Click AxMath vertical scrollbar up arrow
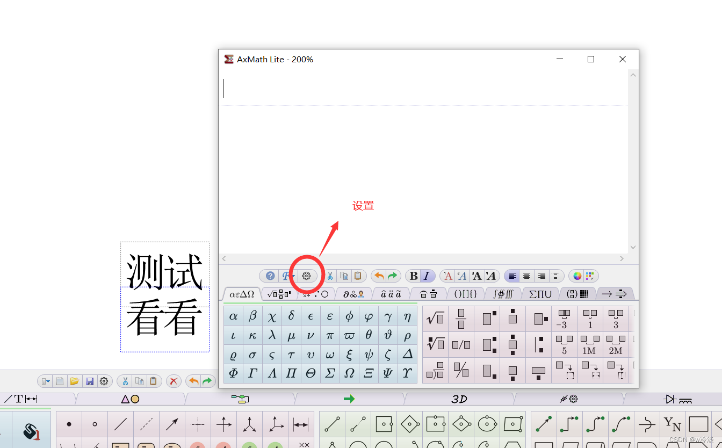This screenshot has height=448, width=722. click(633, 75)
